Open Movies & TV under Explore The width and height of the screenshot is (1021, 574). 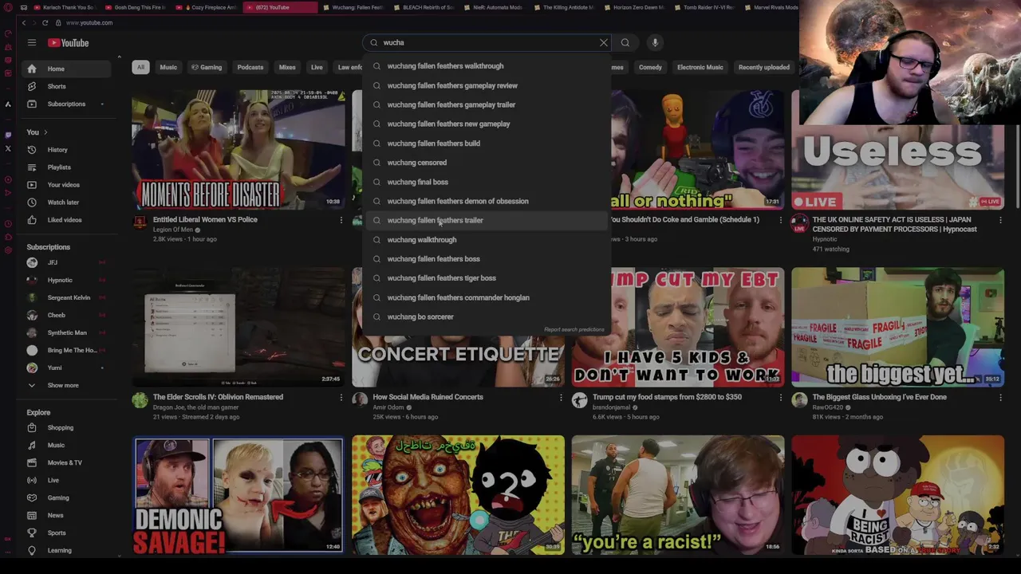point(67,462)
